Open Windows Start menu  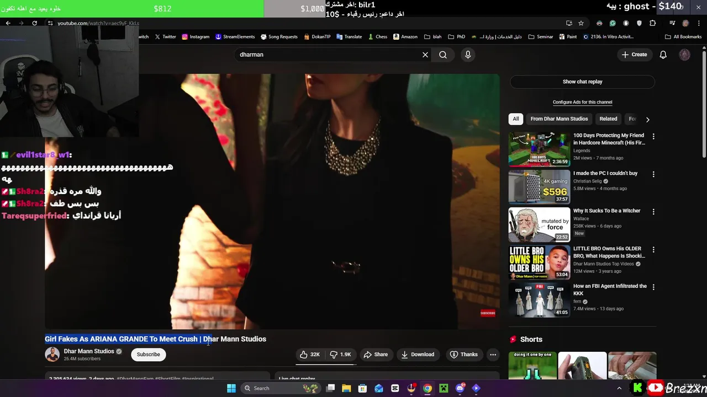tap(231, 388)
